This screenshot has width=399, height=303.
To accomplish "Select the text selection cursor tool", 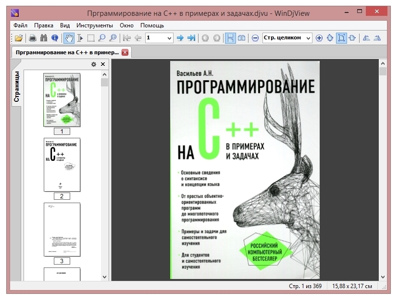I will (80, 38).
